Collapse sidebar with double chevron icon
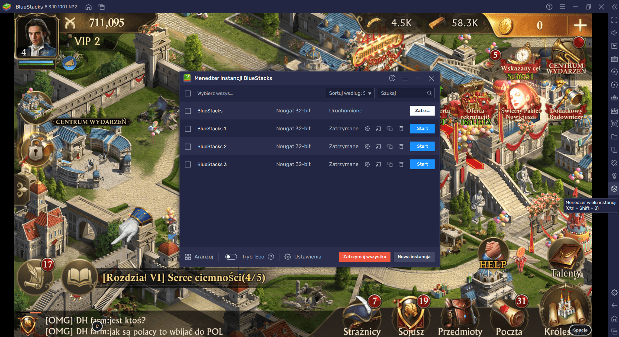The image size is (619, 337). point(614,7)
